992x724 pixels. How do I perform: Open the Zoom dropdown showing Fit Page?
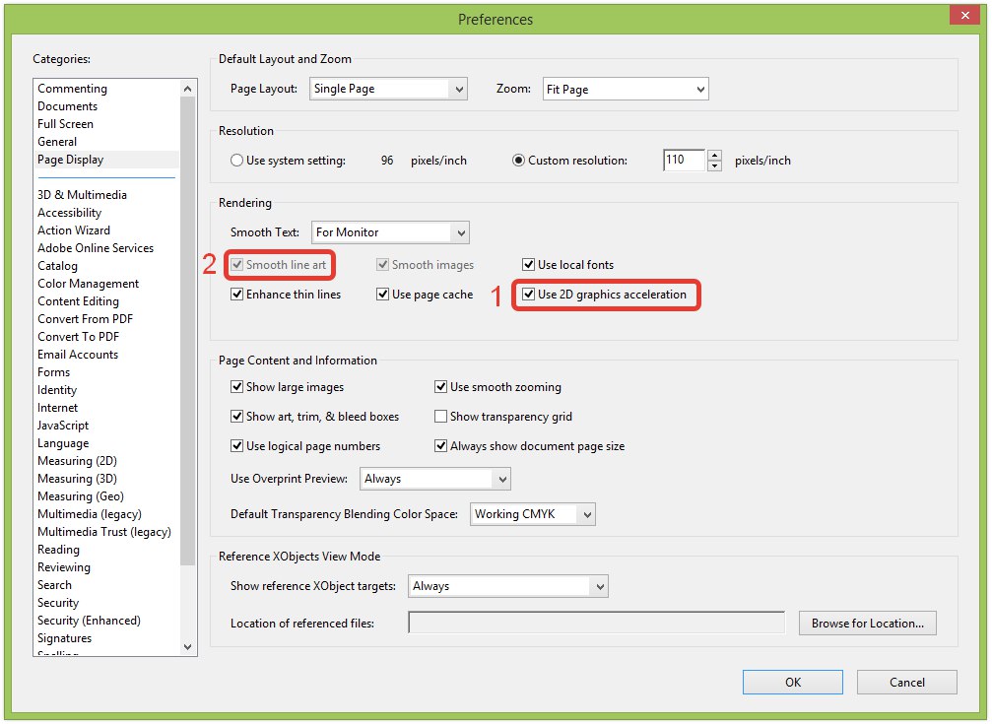coord(626,90)
